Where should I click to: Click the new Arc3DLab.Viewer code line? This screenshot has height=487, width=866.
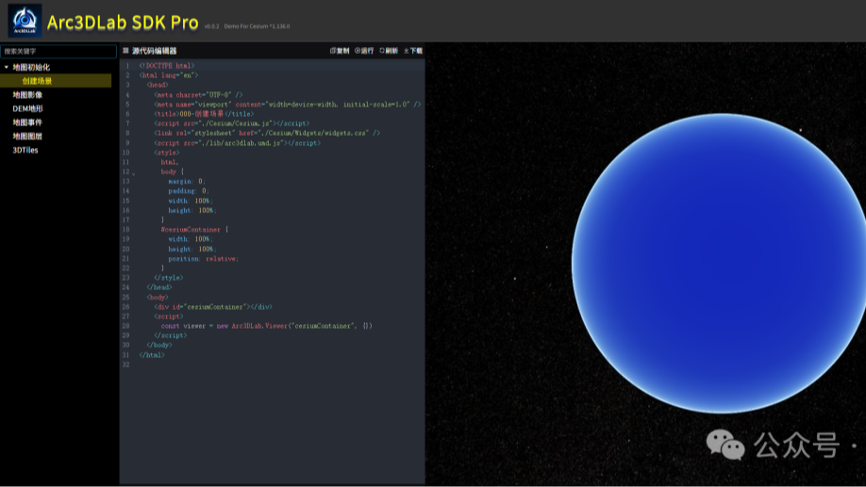[267, 326]
